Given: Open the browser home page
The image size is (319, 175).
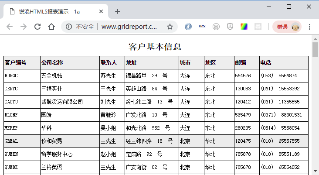Looking at the screenshot, I should point(51,27).
